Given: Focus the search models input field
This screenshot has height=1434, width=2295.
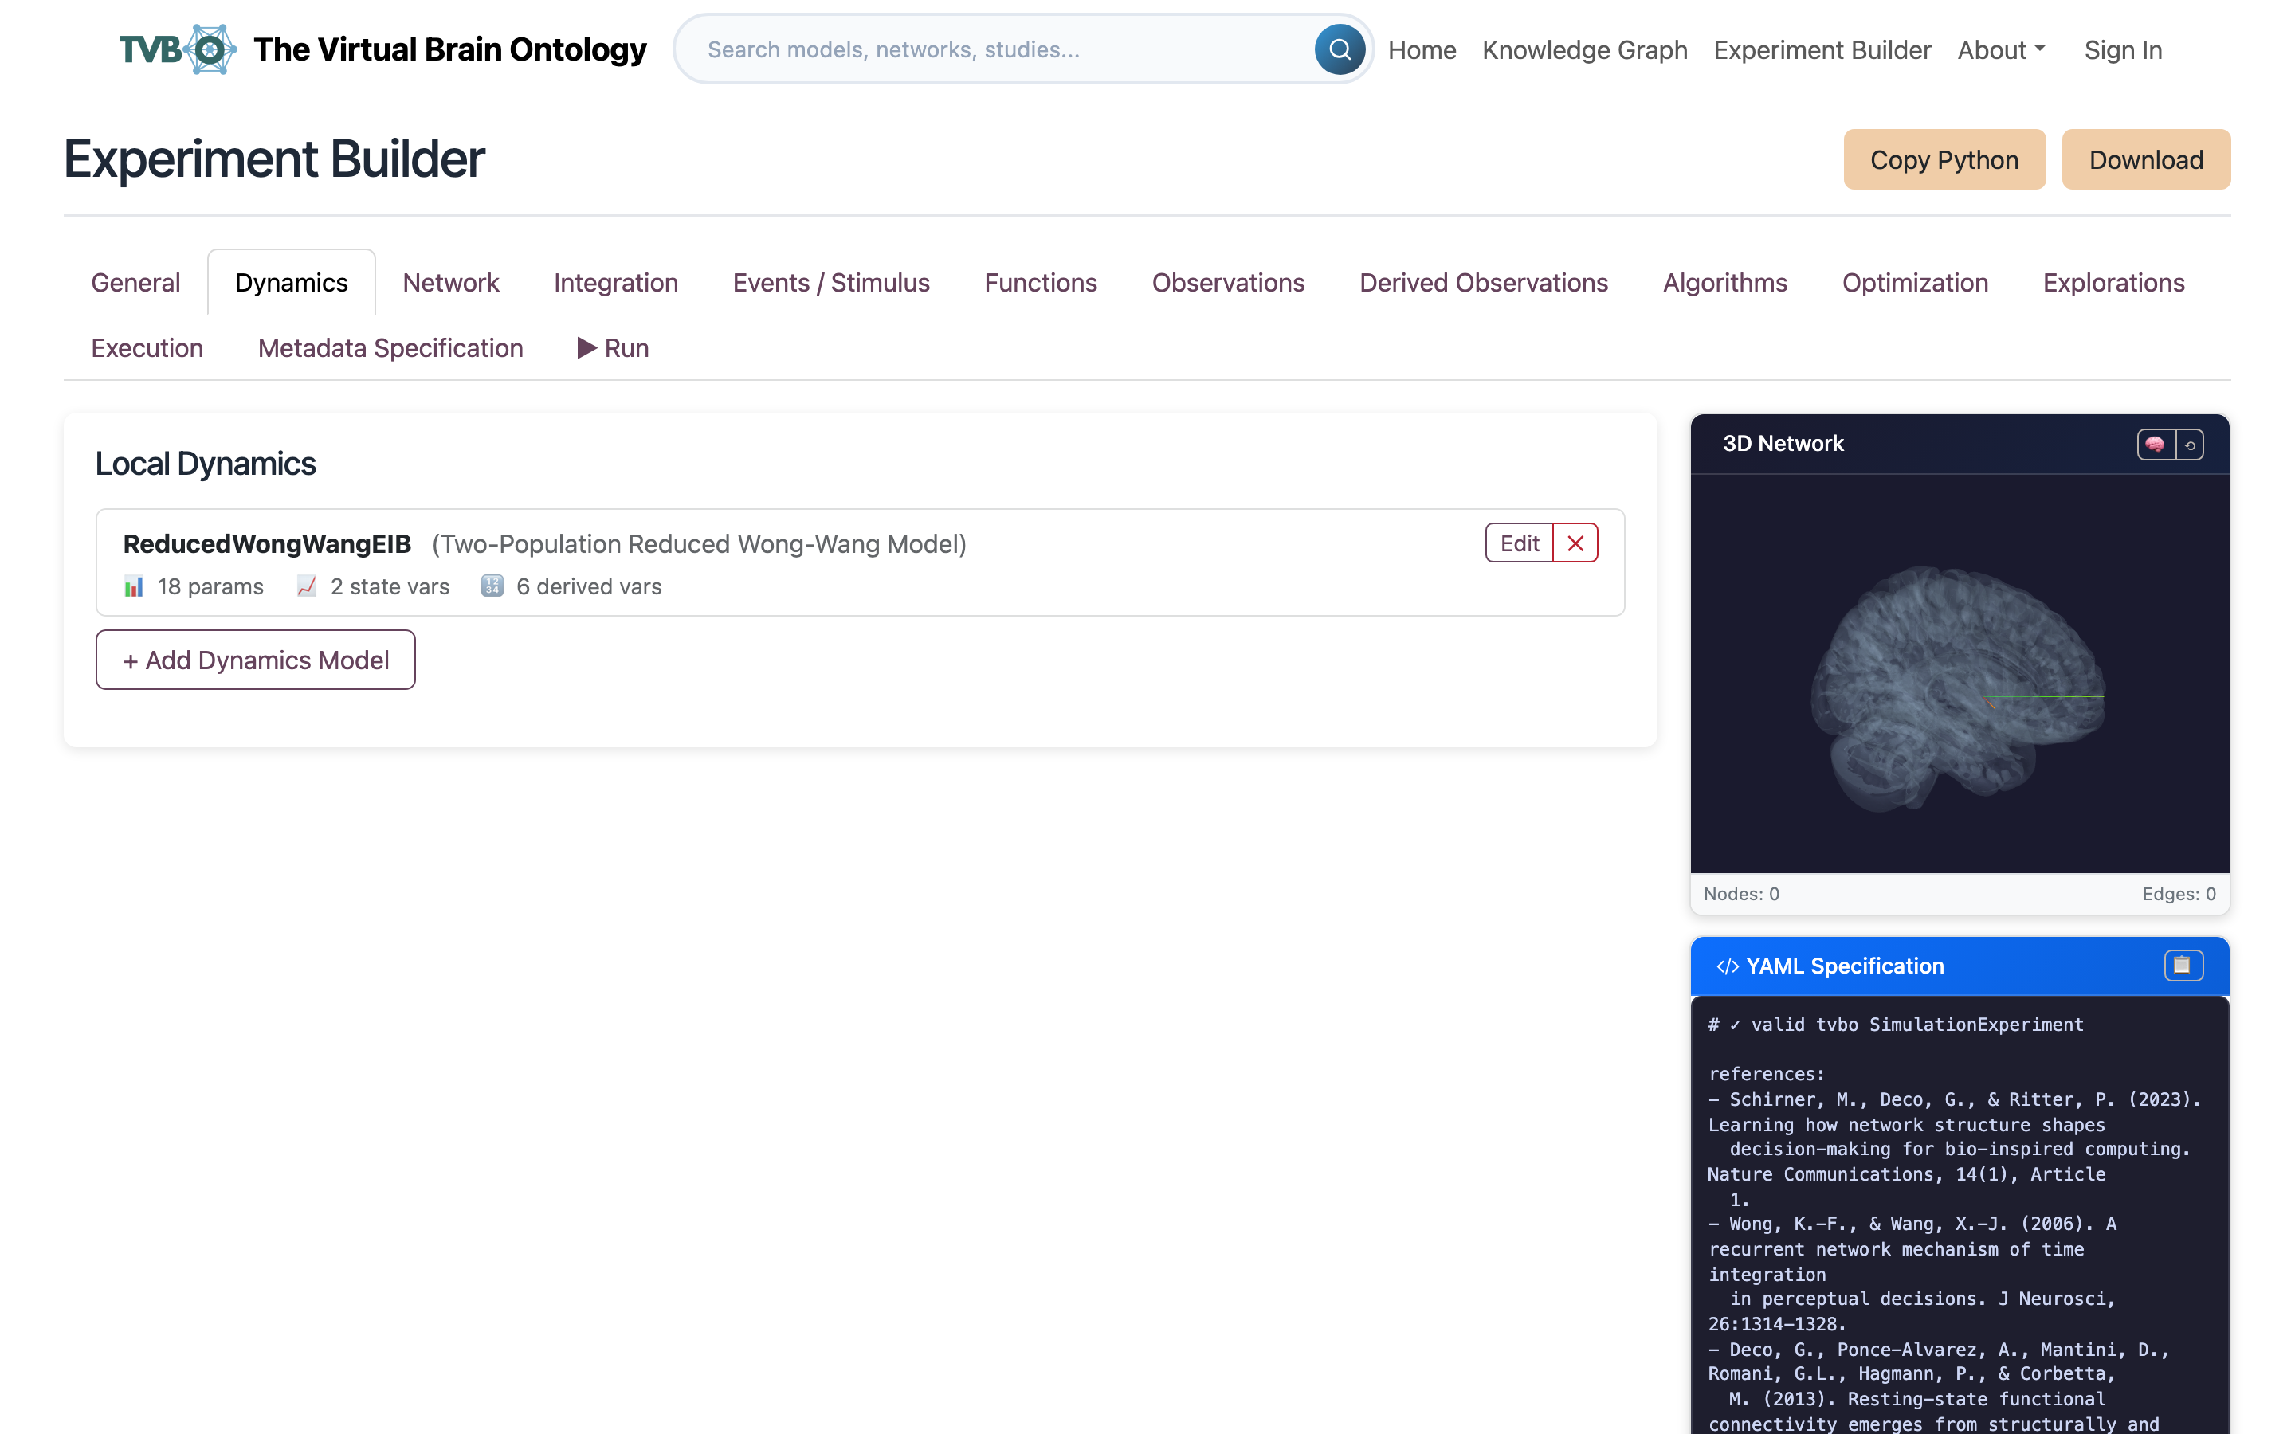Looking at the screenshot, I should tap(1005, 49).
